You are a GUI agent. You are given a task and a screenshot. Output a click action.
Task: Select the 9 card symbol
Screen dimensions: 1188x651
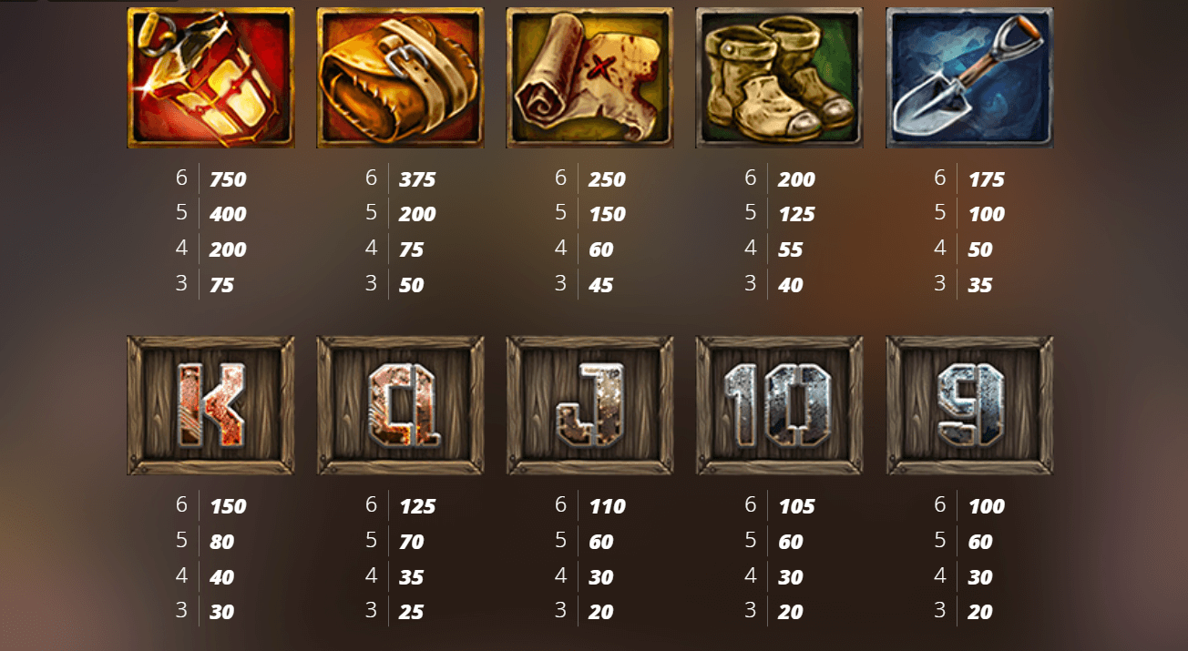[969, 405]
